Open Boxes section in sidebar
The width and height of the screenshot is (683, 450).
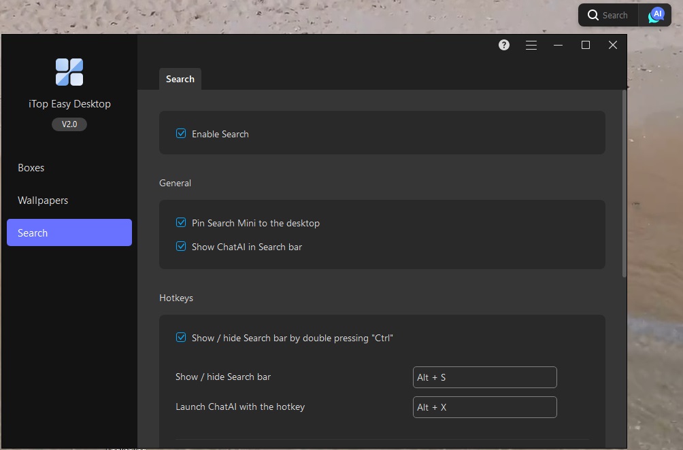click(x=69, y=167)
